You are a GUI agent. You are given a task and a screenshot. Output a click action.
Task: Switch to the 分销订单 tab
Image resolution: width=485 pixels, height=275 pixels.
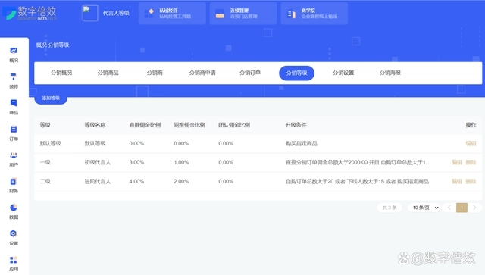click(250, 73)
